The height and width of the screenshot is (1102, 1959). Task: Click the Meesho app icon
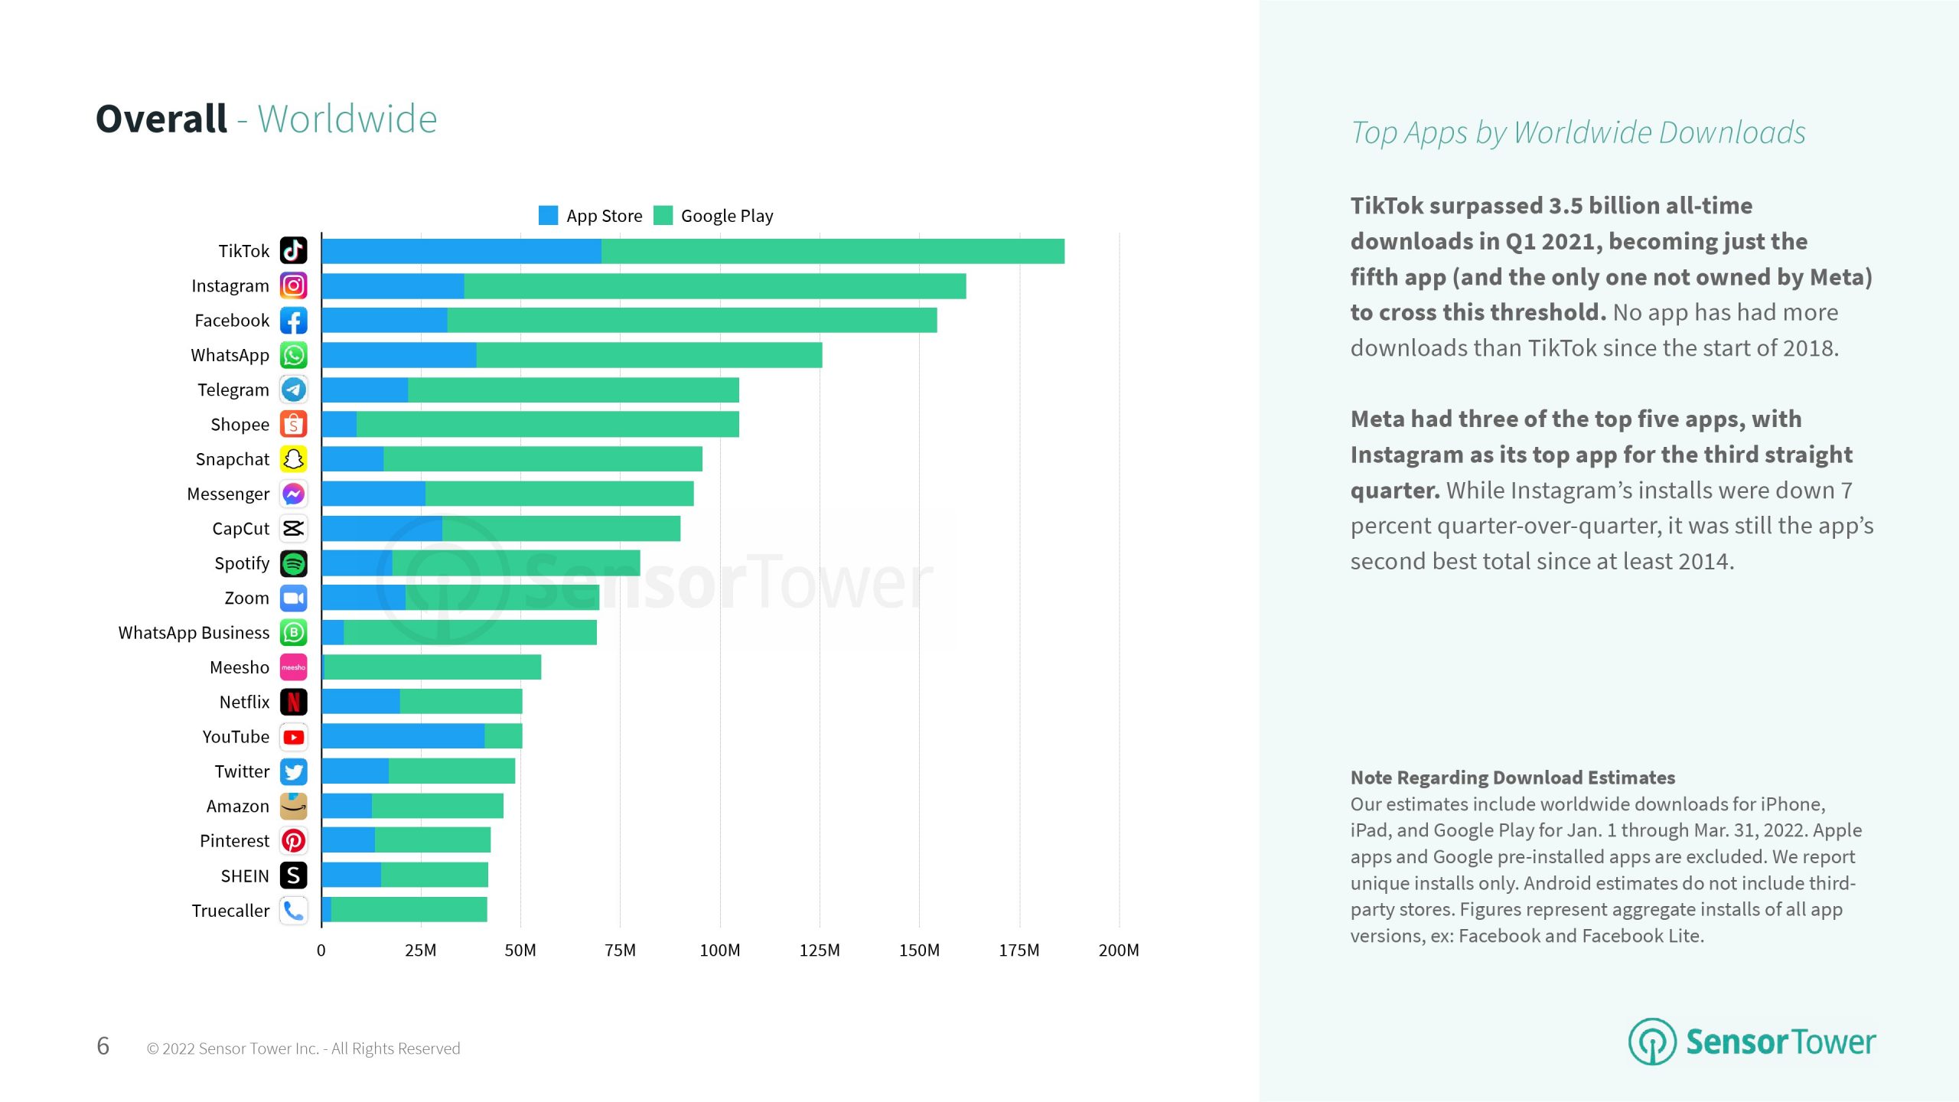coord(293,667)
